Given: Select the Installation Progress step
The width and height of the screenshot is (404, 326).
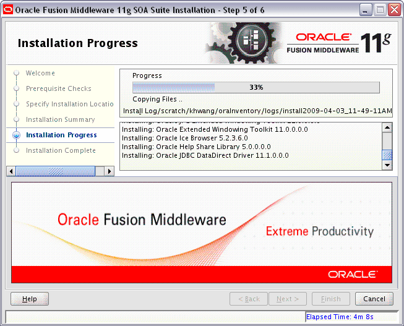Looking at the screenshot, I should point(61,135).
